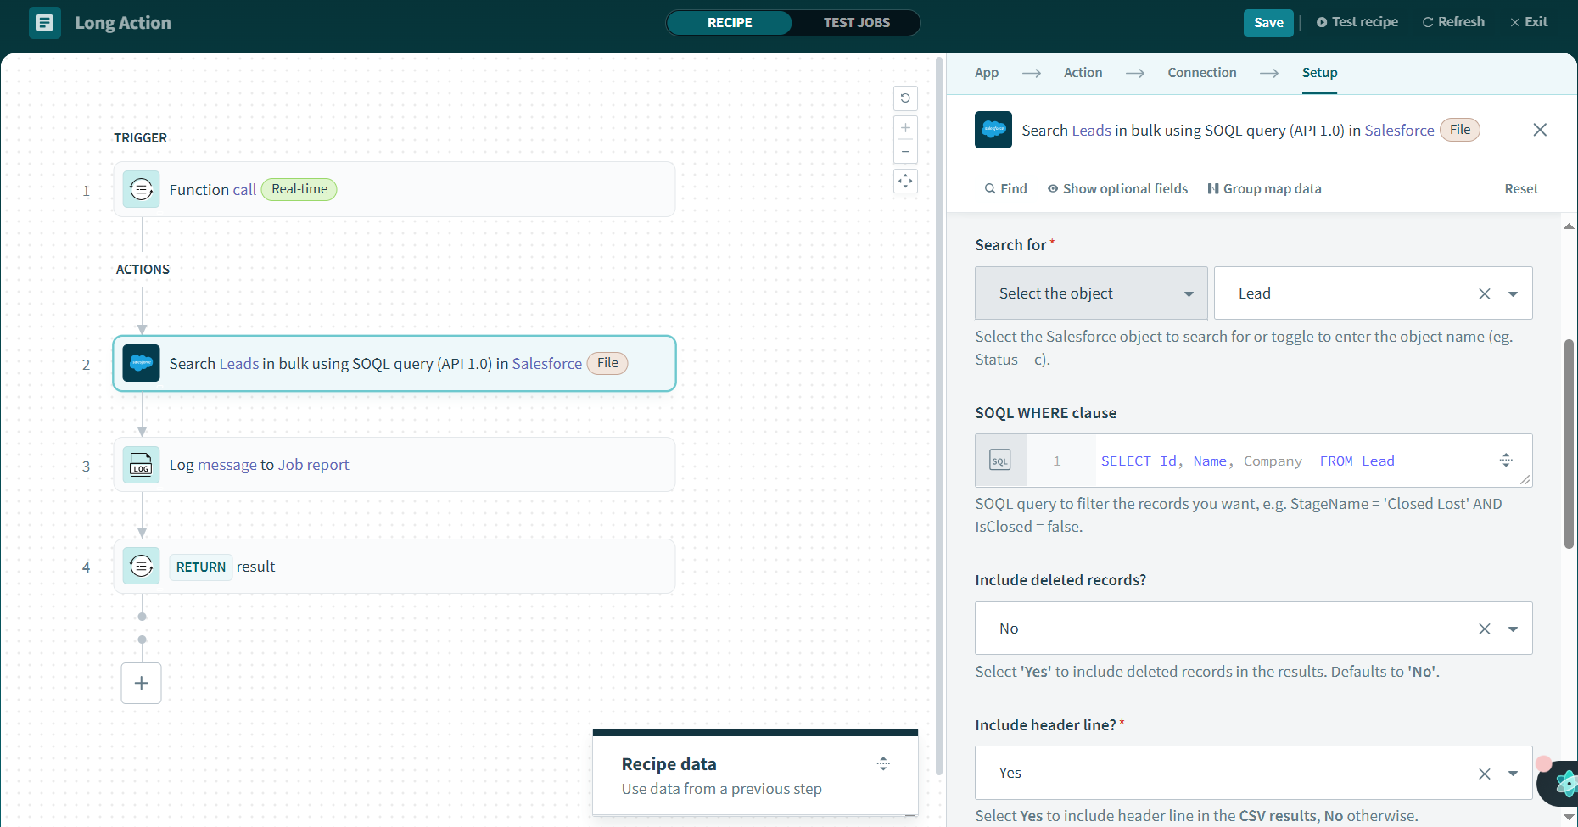Click Salesforce logo in setup panel header

(x=993, y=130)
